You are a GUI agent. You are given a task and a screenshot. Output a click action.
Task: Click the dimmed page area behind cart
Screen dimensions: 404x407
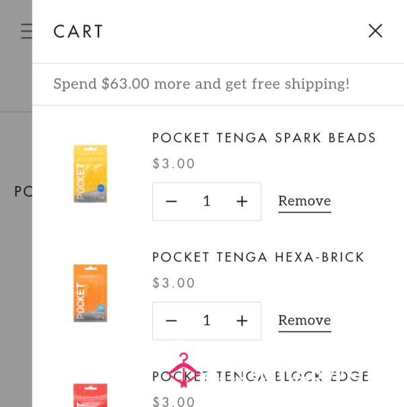pyautogui.click(x=16, y=259)
